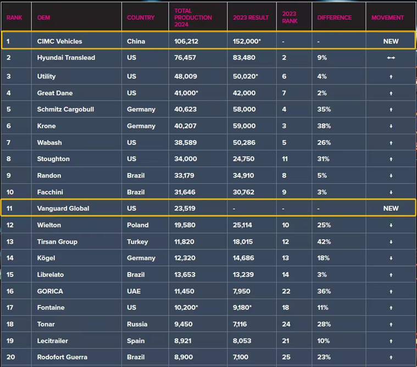Click the movement arrow in Lecitrailer row
Viewport: 417px width, 367px height.
pos(391,341)
